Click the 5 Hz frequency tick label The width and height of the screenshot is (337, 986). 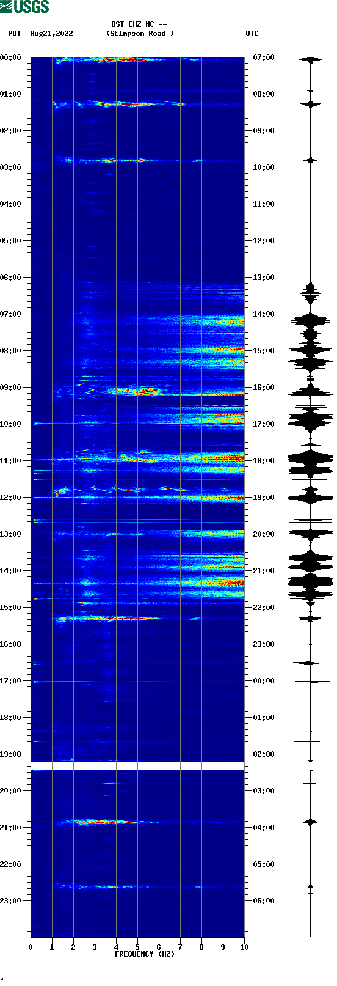(x=137, y=947)
